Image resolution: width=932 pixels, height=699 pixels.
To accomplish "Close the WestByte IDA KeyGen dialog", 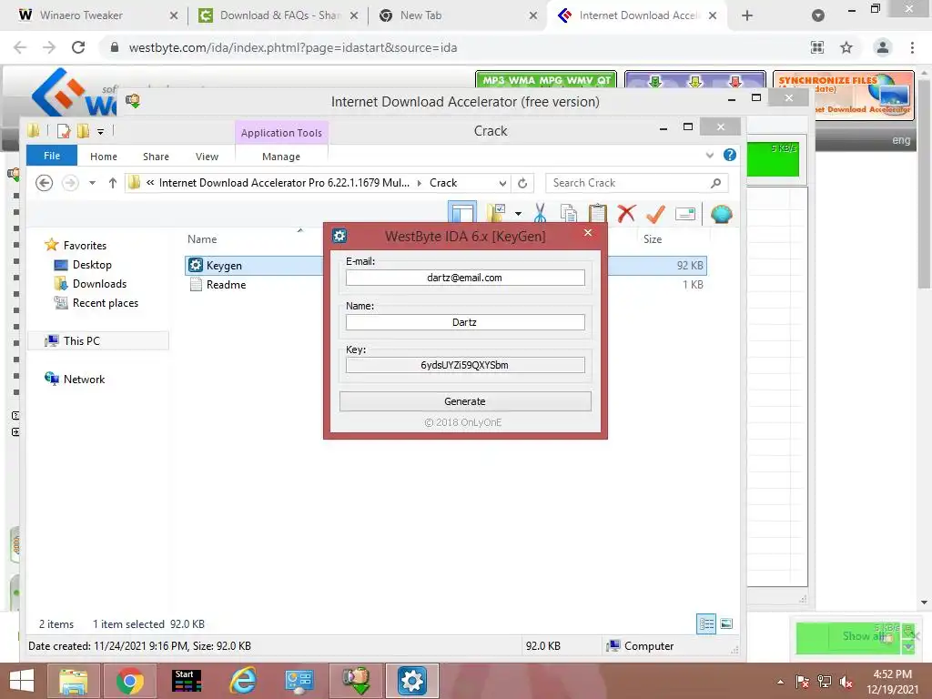I will tap(588, 232).
